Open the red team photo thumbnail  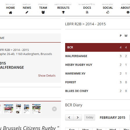(x=8, y=108)
